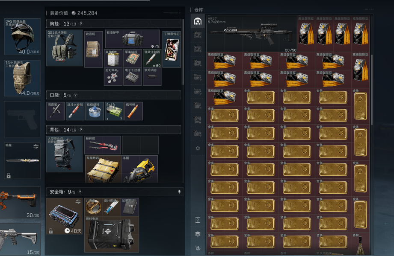Select the 电子干扰器 jammer item
This screenshot has width=394, height=256.
[x=133, y=76]
